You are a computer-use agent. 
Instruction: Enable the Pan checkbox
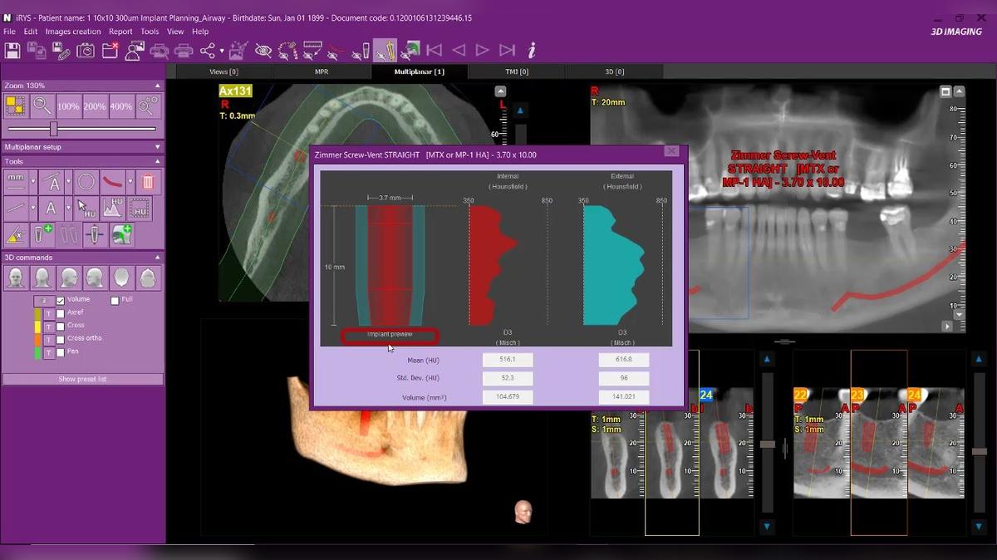click(x=60, y=353)
